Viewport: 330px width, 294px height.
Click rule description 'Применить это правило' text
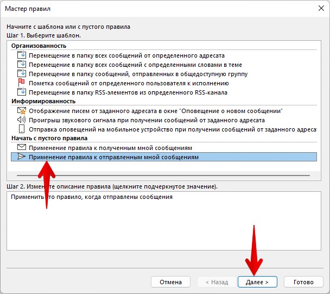[92, 197]
